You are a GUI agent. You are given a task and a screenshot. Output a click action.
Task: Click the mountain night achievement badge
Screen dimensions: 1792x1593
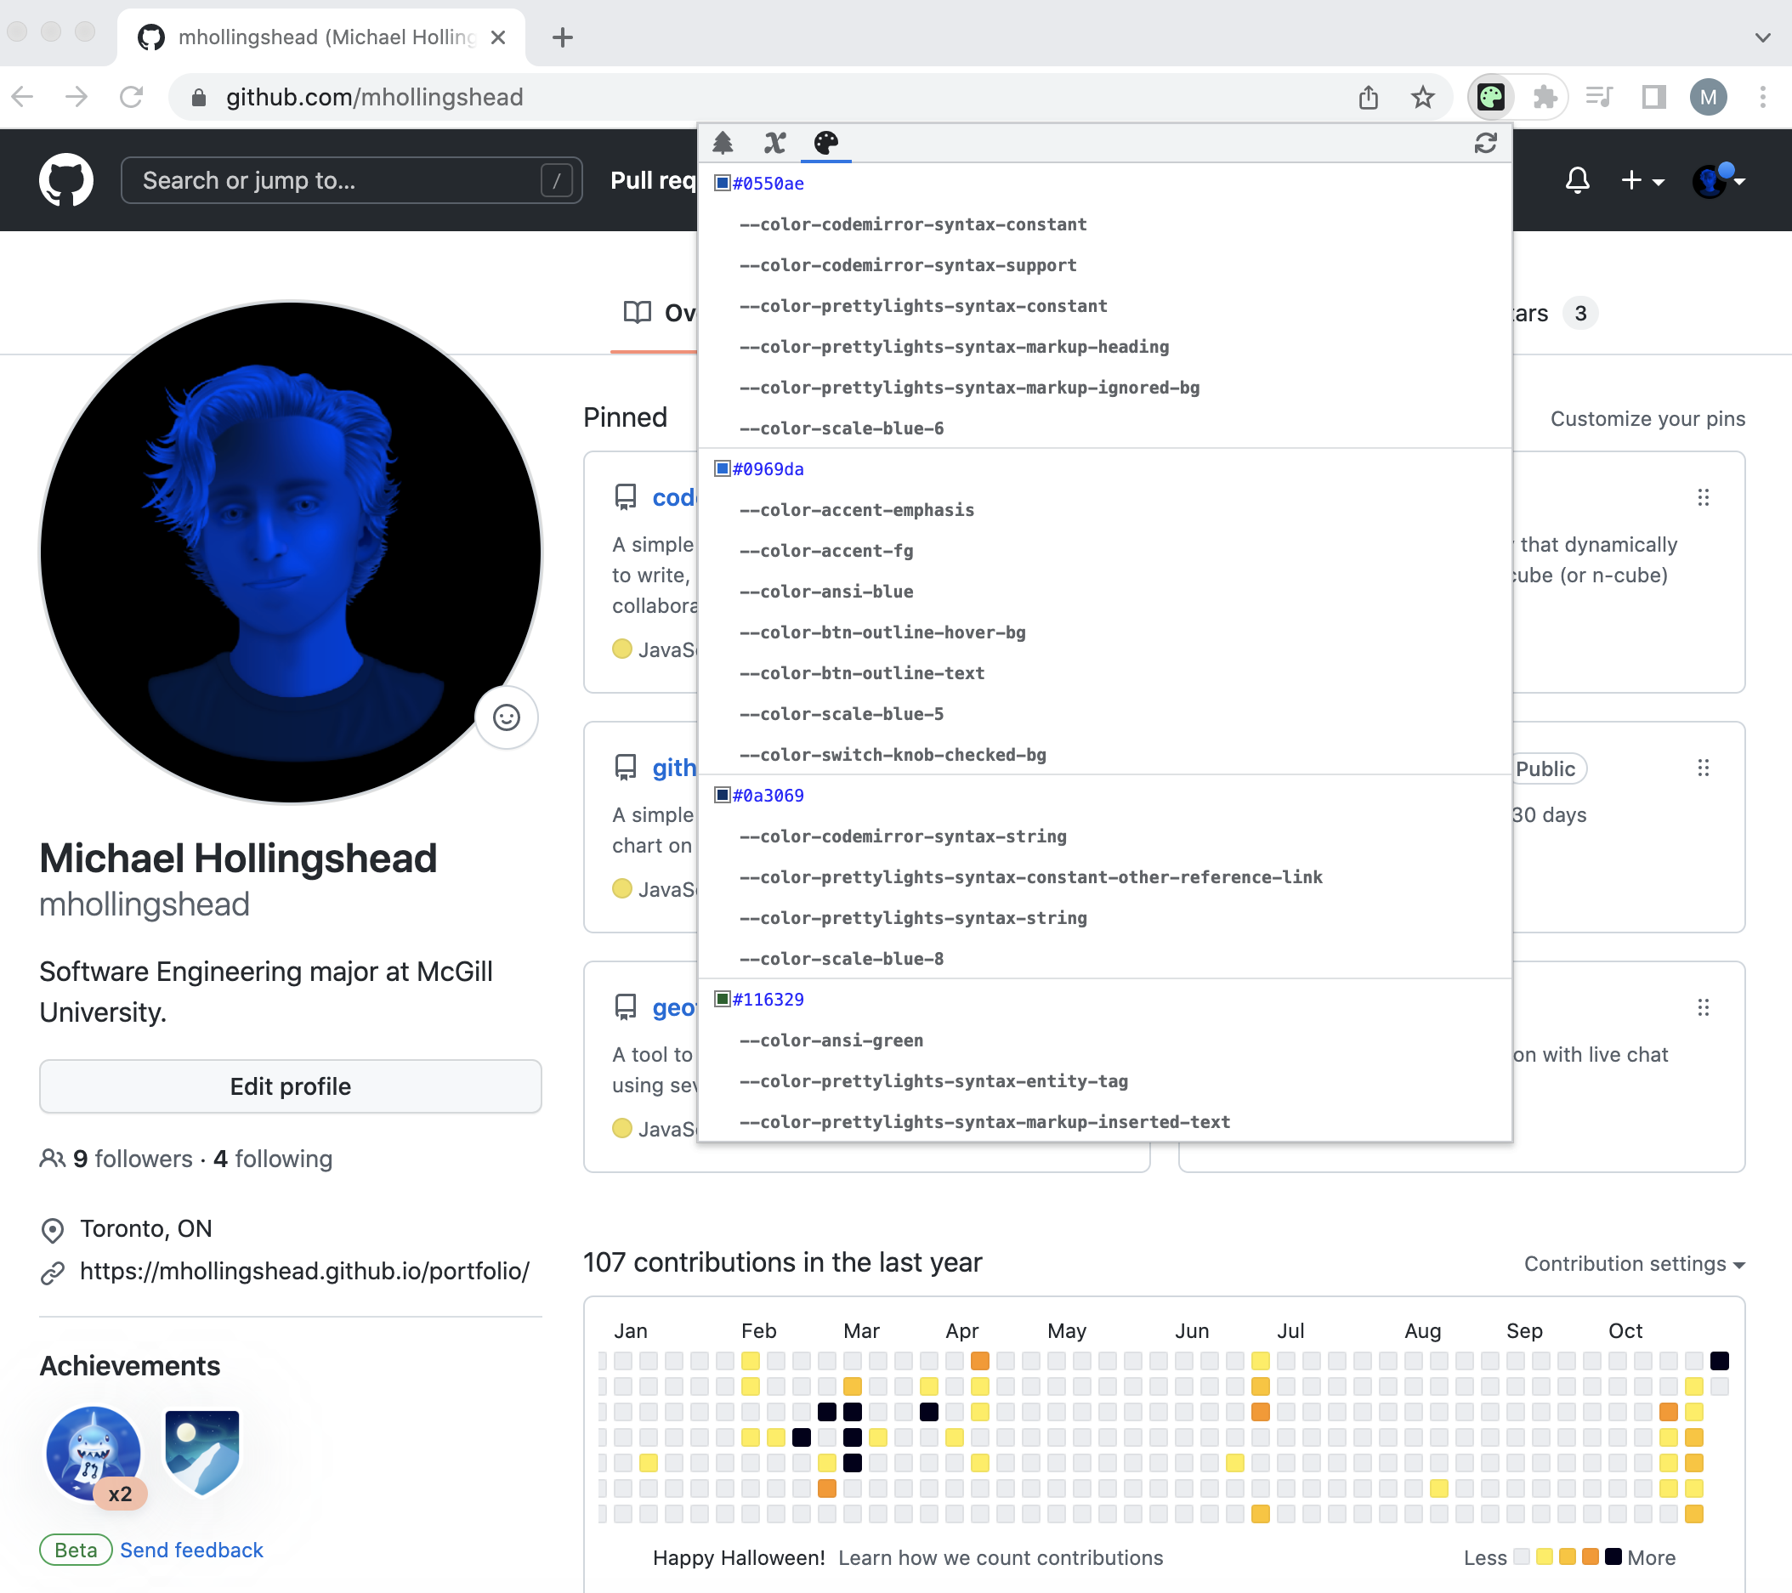click(x=202, y=1453)
